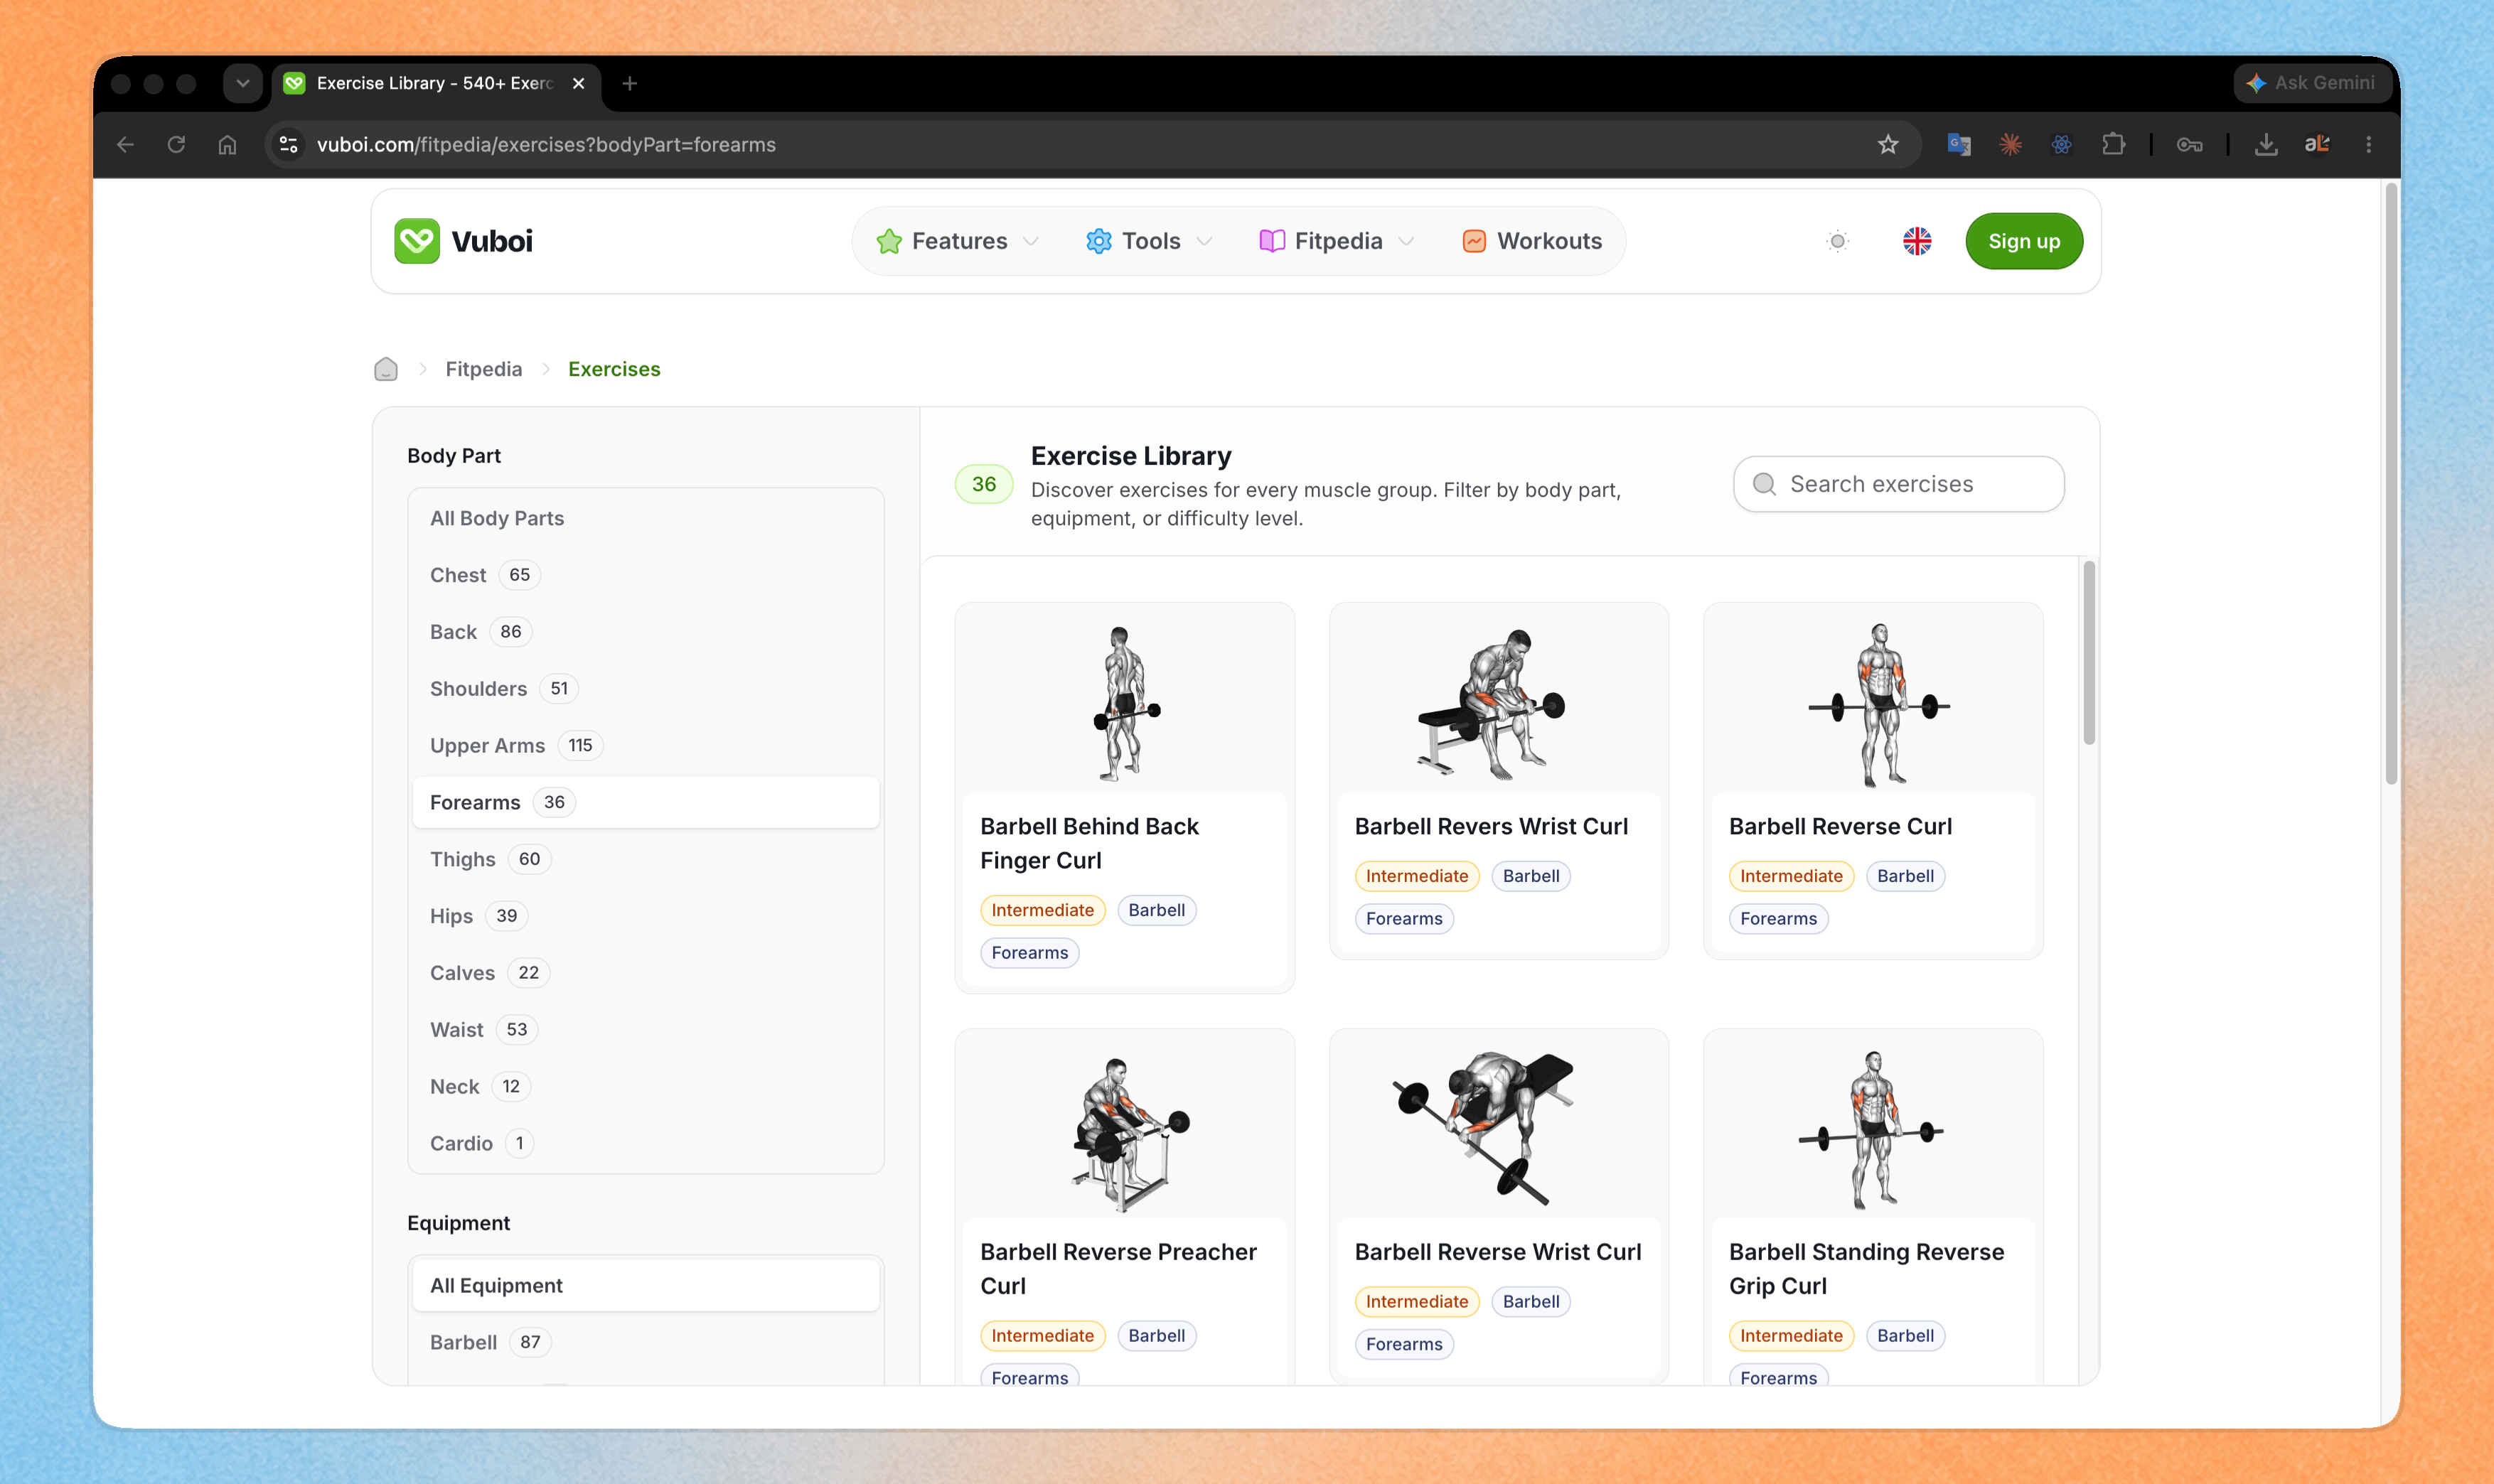This screenshot has width=2494, height=1484.
Task: Open the Workouts nav item
Action: point(1532,241)
